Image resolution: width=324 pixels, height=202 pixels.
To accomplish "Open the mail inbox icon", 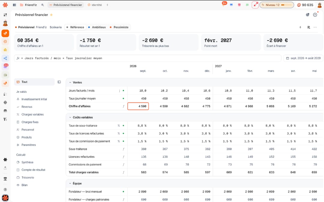I will click(231, 5).
